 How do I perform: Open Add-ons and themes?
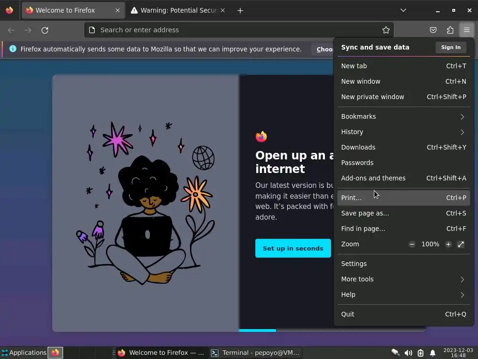tap(404, 178)
